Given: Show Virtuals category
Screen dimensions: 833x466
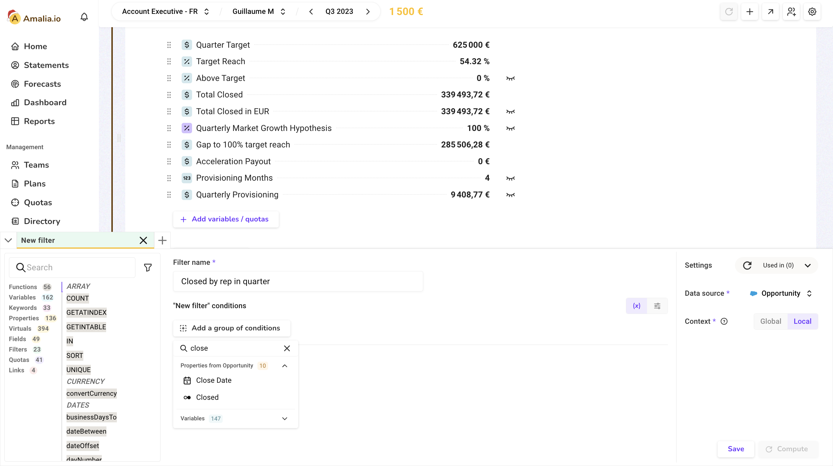Looking at the screenshot, I should [x=29, y=329].
